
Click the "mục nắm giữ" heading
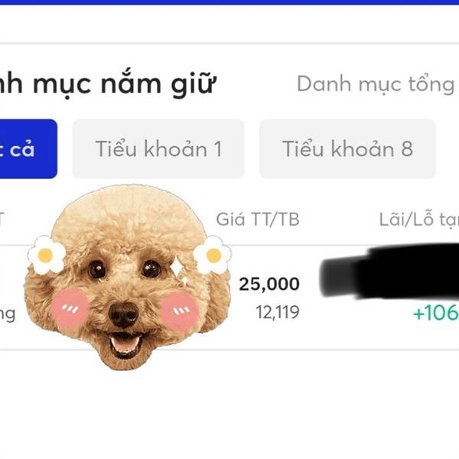[x=125, y=84]
